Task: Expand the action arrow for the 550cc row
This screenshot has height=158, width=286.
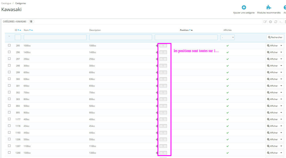Action: 281,139
